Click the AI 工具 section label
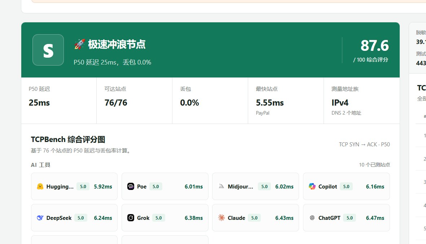This screenshot has width=426, height=244. 41,165
